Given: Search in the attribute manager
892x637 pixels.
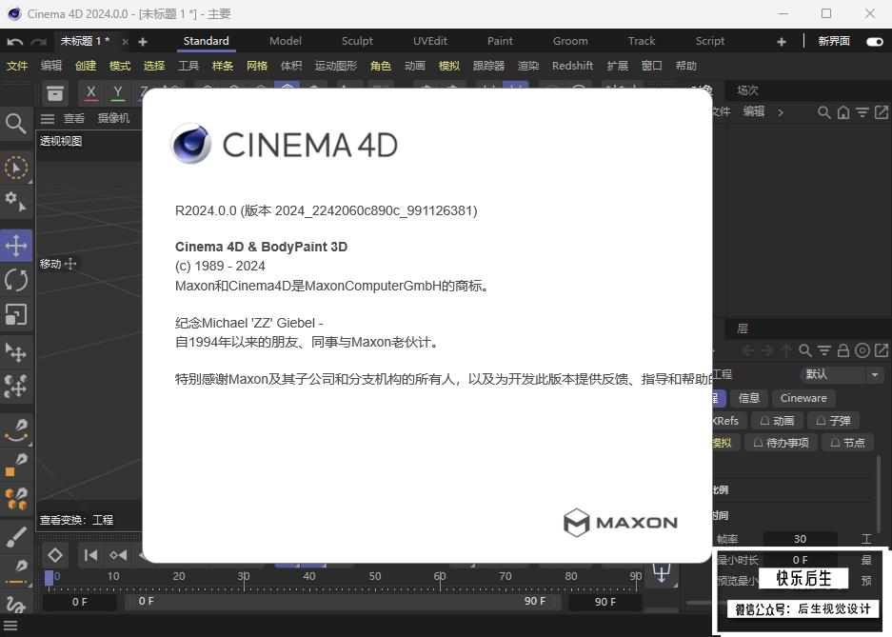Looking at the screenshot, I should tap(805, 350).
